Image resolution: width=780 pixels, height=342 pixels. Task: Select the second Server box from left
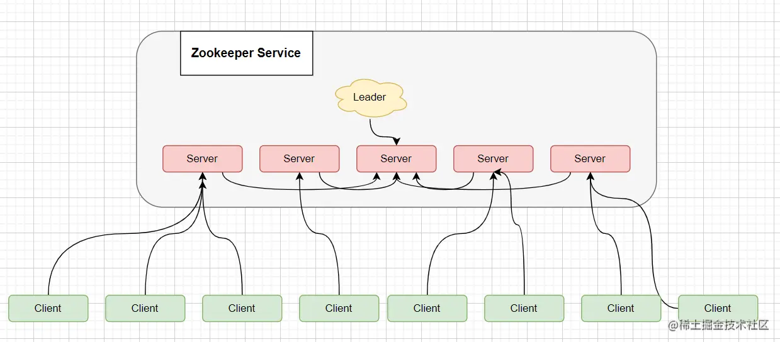pos(299,159)
